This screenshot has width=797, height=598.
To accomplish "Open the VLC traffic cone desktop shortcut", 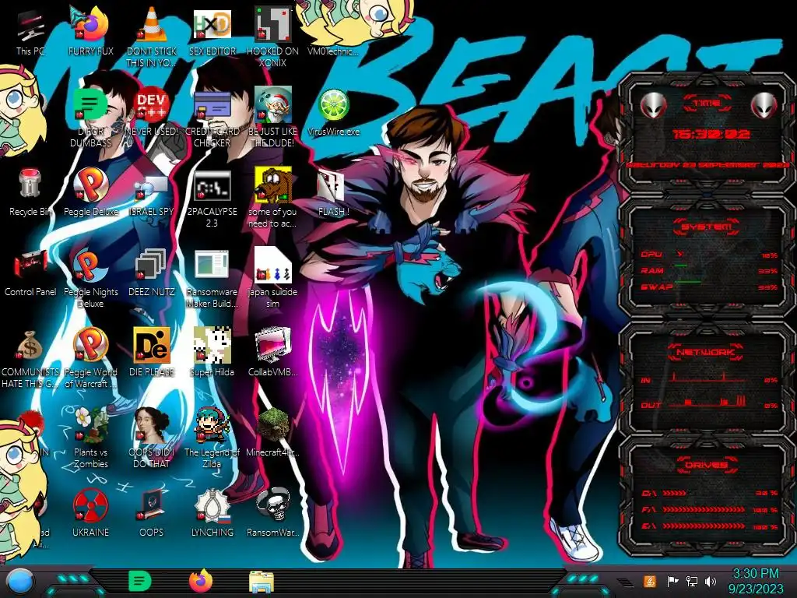I will pos(152,36).
